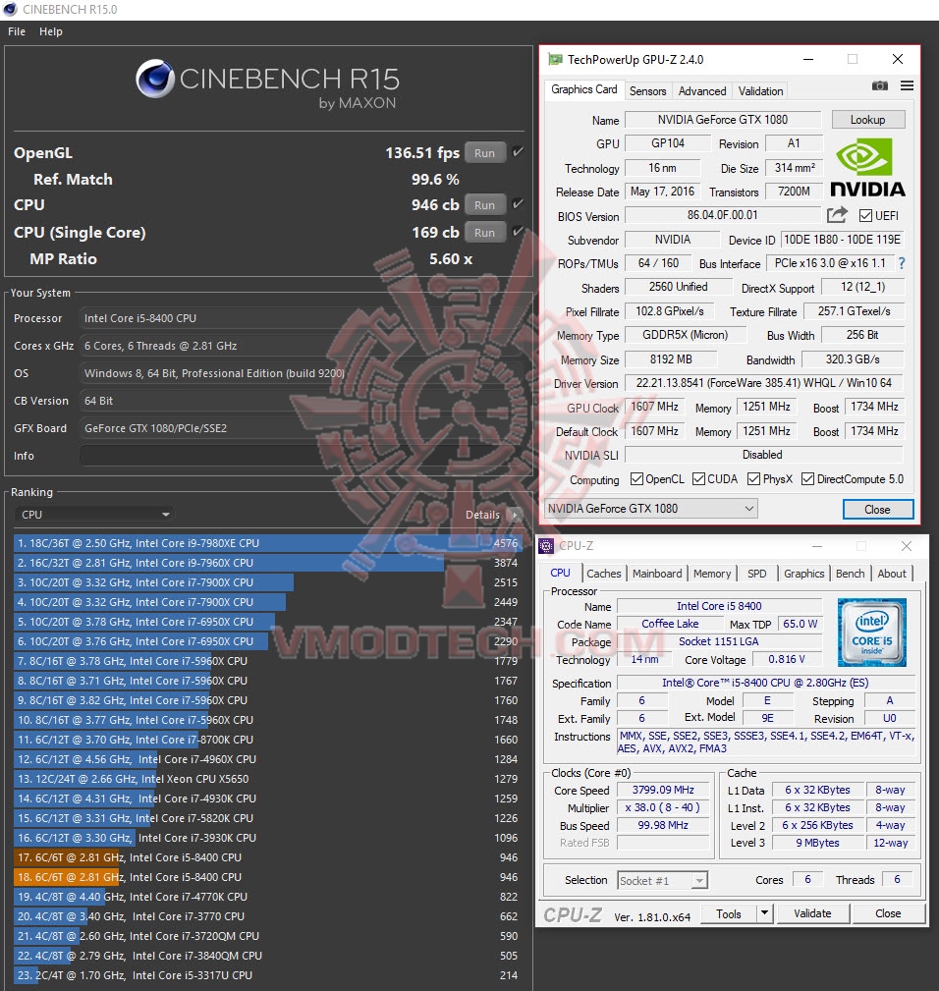Viewport: 939px width, 991px height.
Task: Run the CPU Single Core benchmark
Action: click(484, 232)
